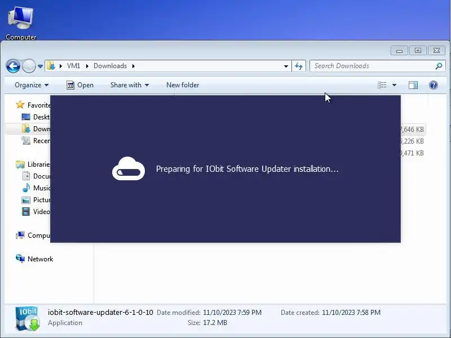Go back with Explorer's Back arrow

pos(13,66)
